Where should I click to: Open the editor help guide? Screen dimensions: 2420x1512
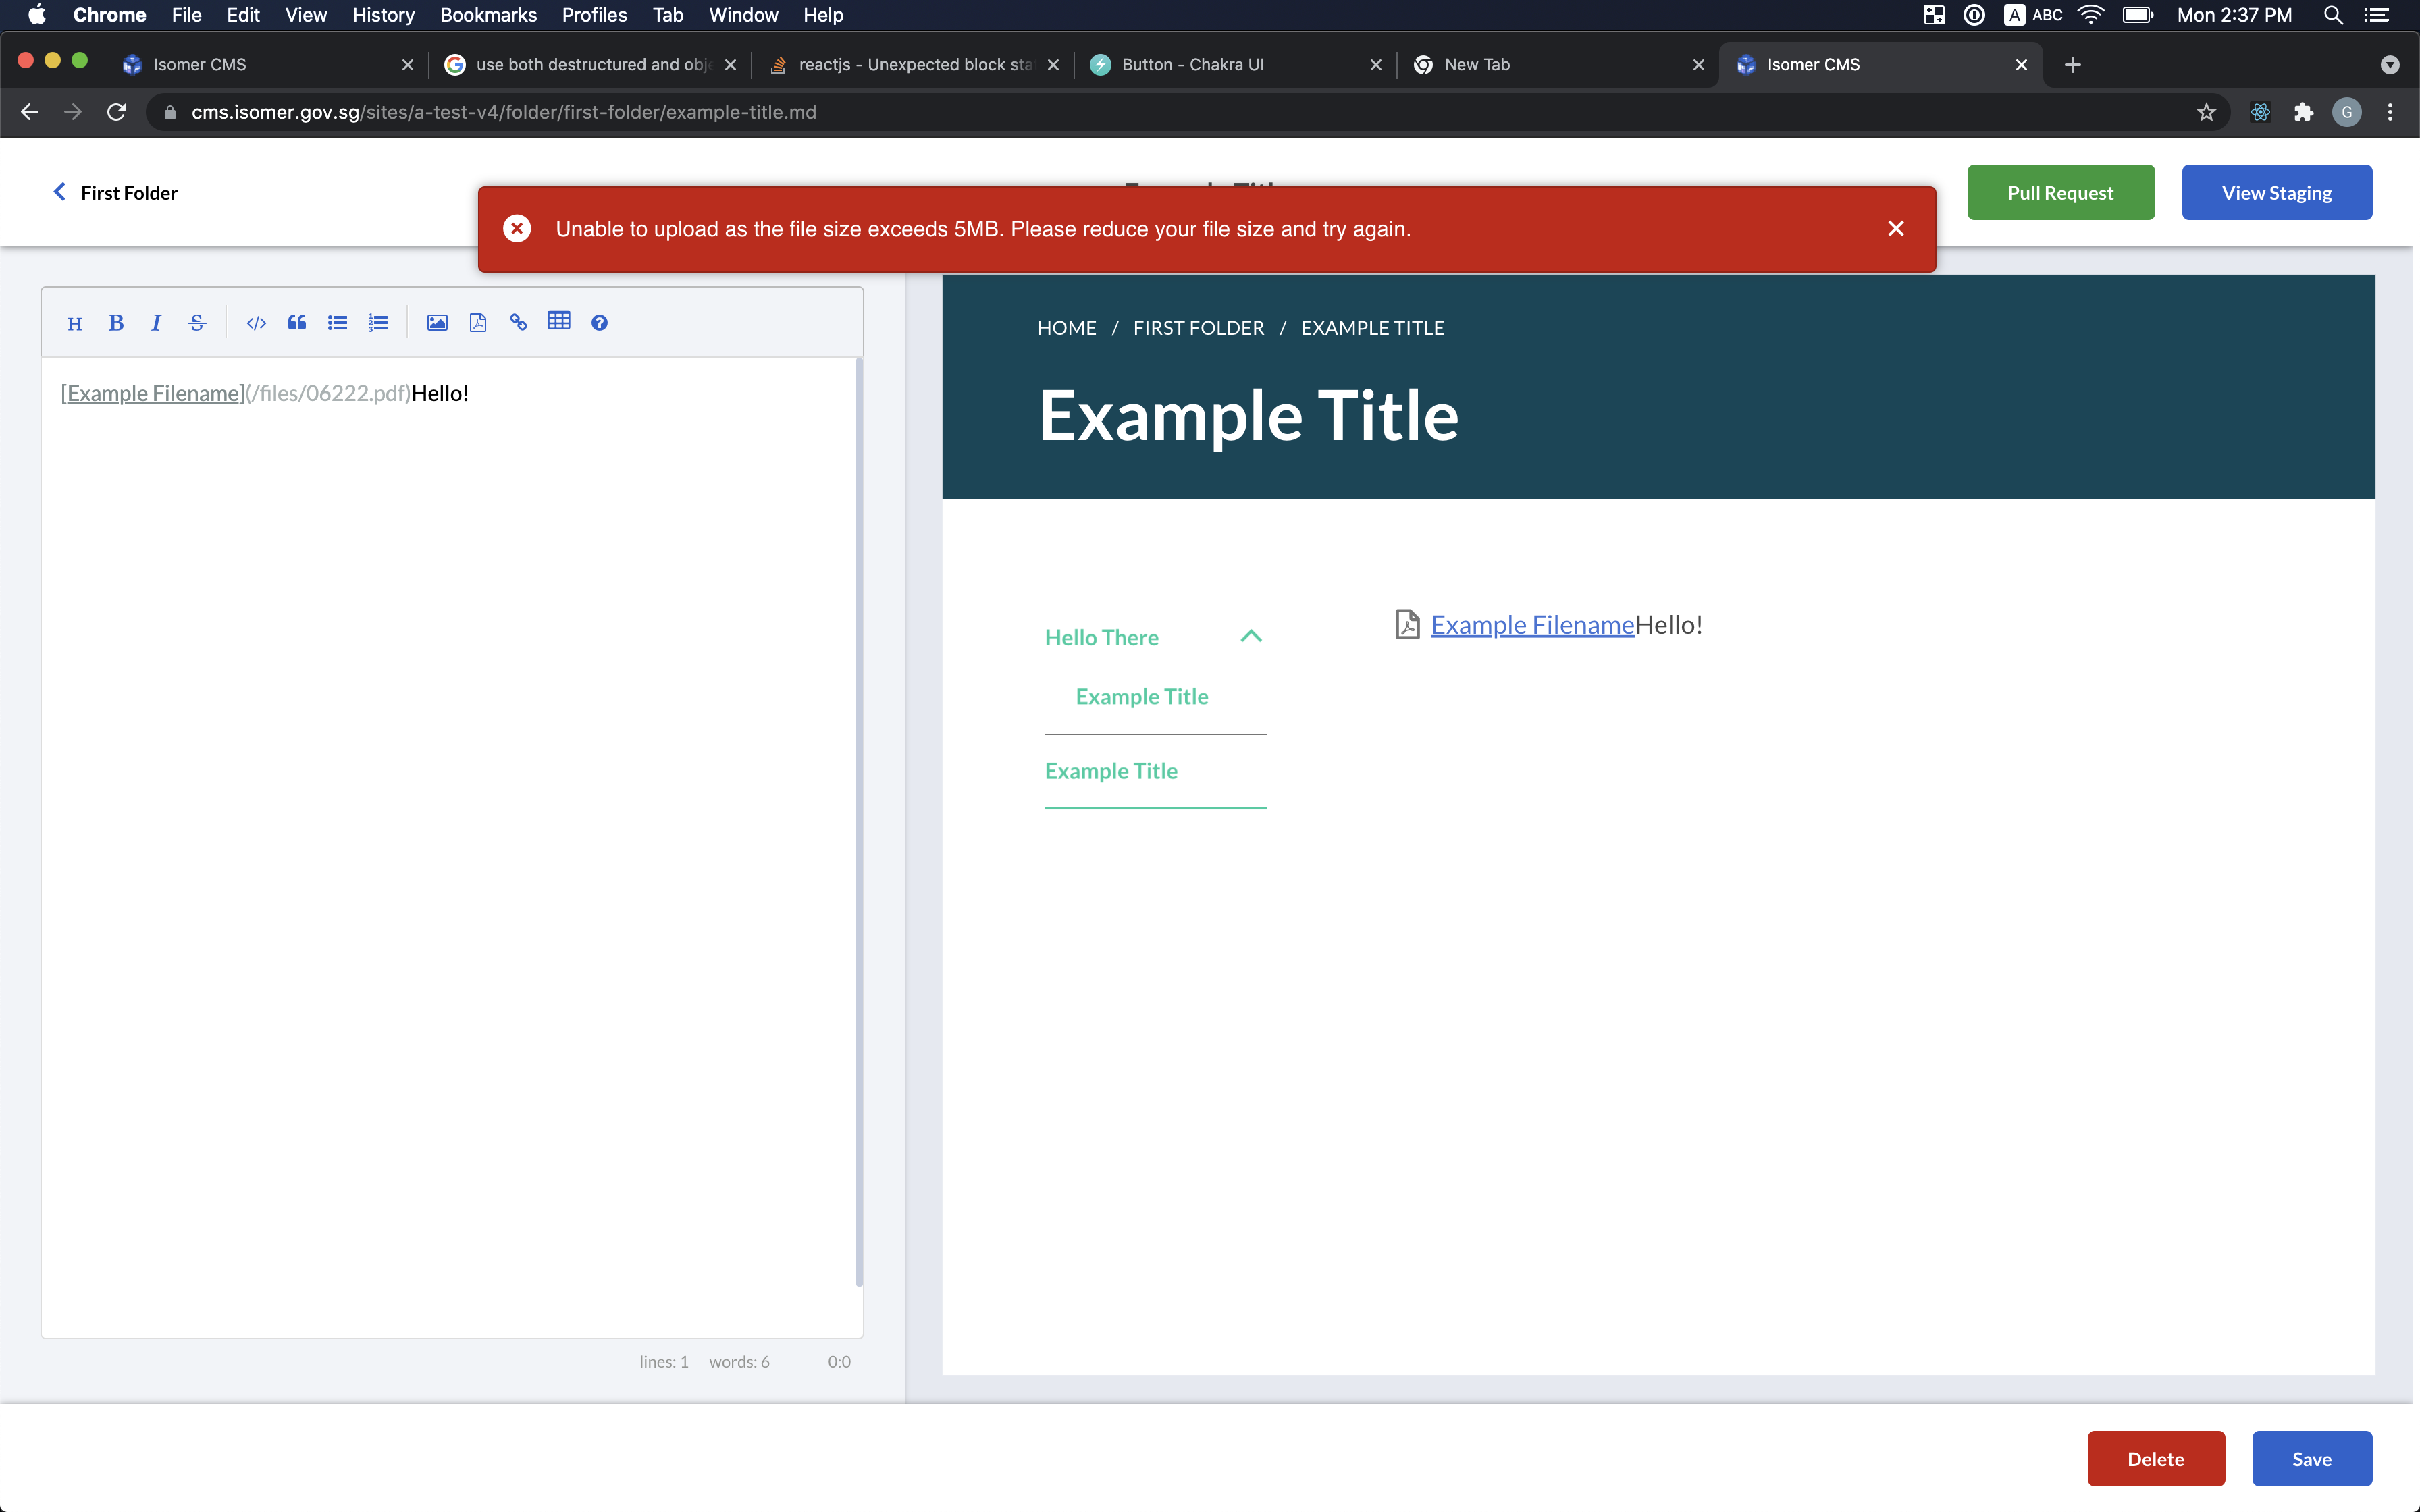click(599, 322)
